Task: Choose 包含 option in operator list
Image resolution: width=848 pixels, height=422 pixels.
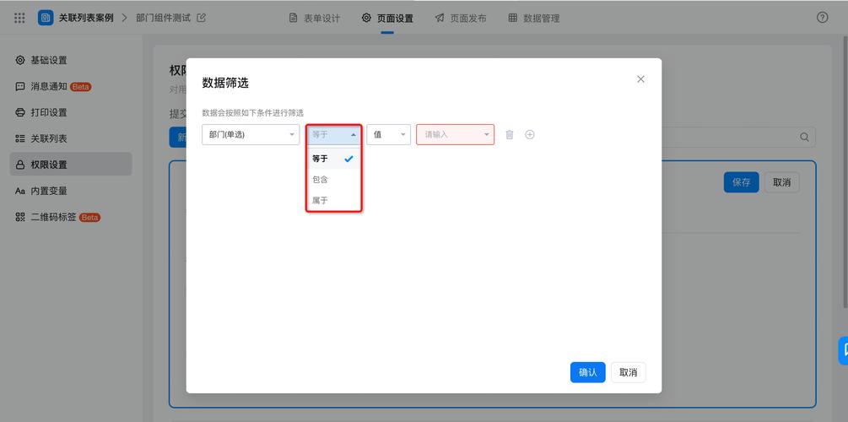Action: coord(333,180)
